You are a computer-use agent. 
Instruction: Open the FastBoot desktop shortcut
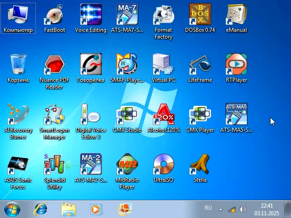(54, 15)
